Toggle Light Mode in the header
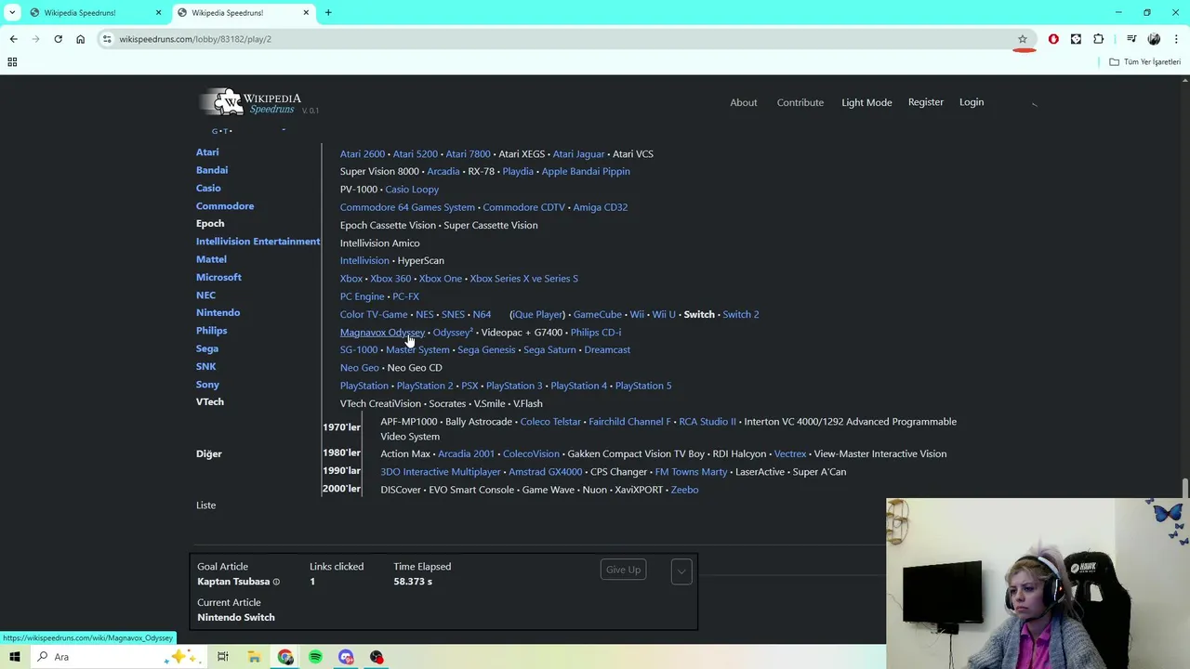Screen dimensions: 1190x669 [x=866, y=102]
